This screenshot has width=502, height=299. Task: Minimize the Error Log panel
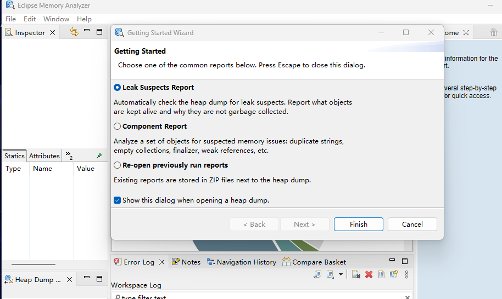coord(392,260)
